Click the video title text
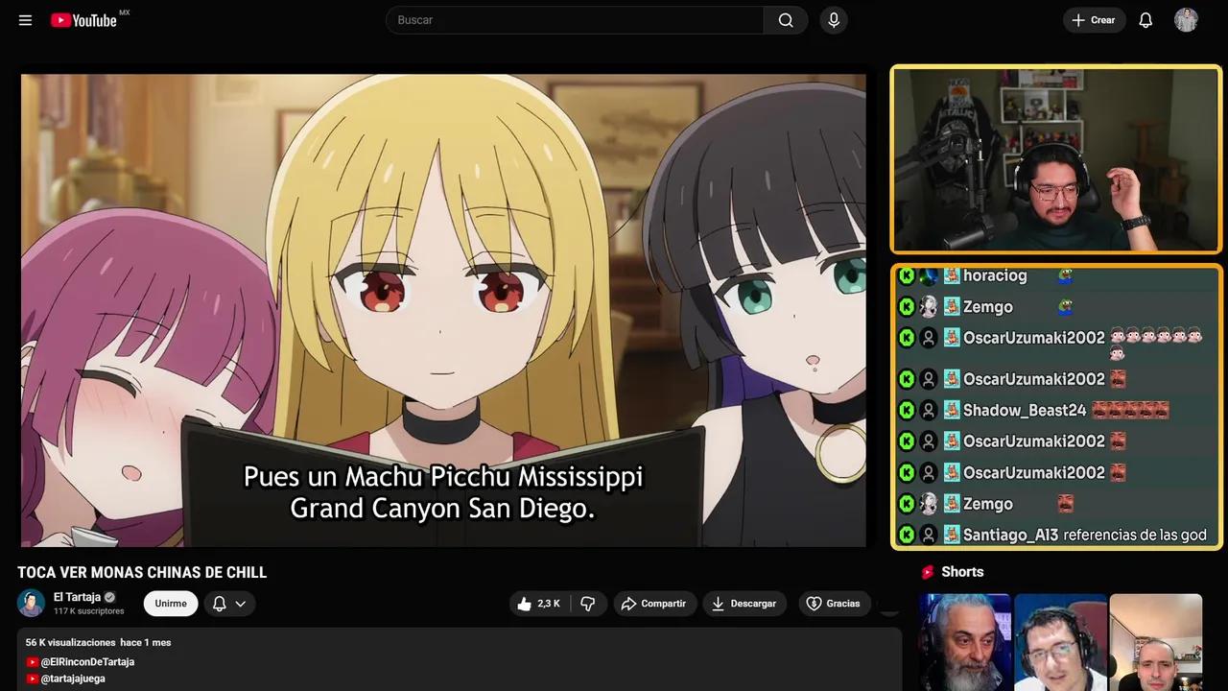This screenshot has height=691, width=1228. [142, 573]
